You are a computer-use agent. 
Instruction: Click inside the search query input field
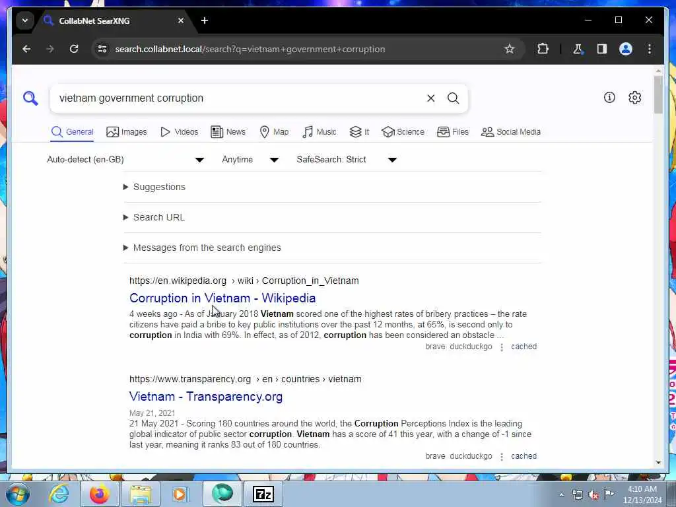(237, 98)
